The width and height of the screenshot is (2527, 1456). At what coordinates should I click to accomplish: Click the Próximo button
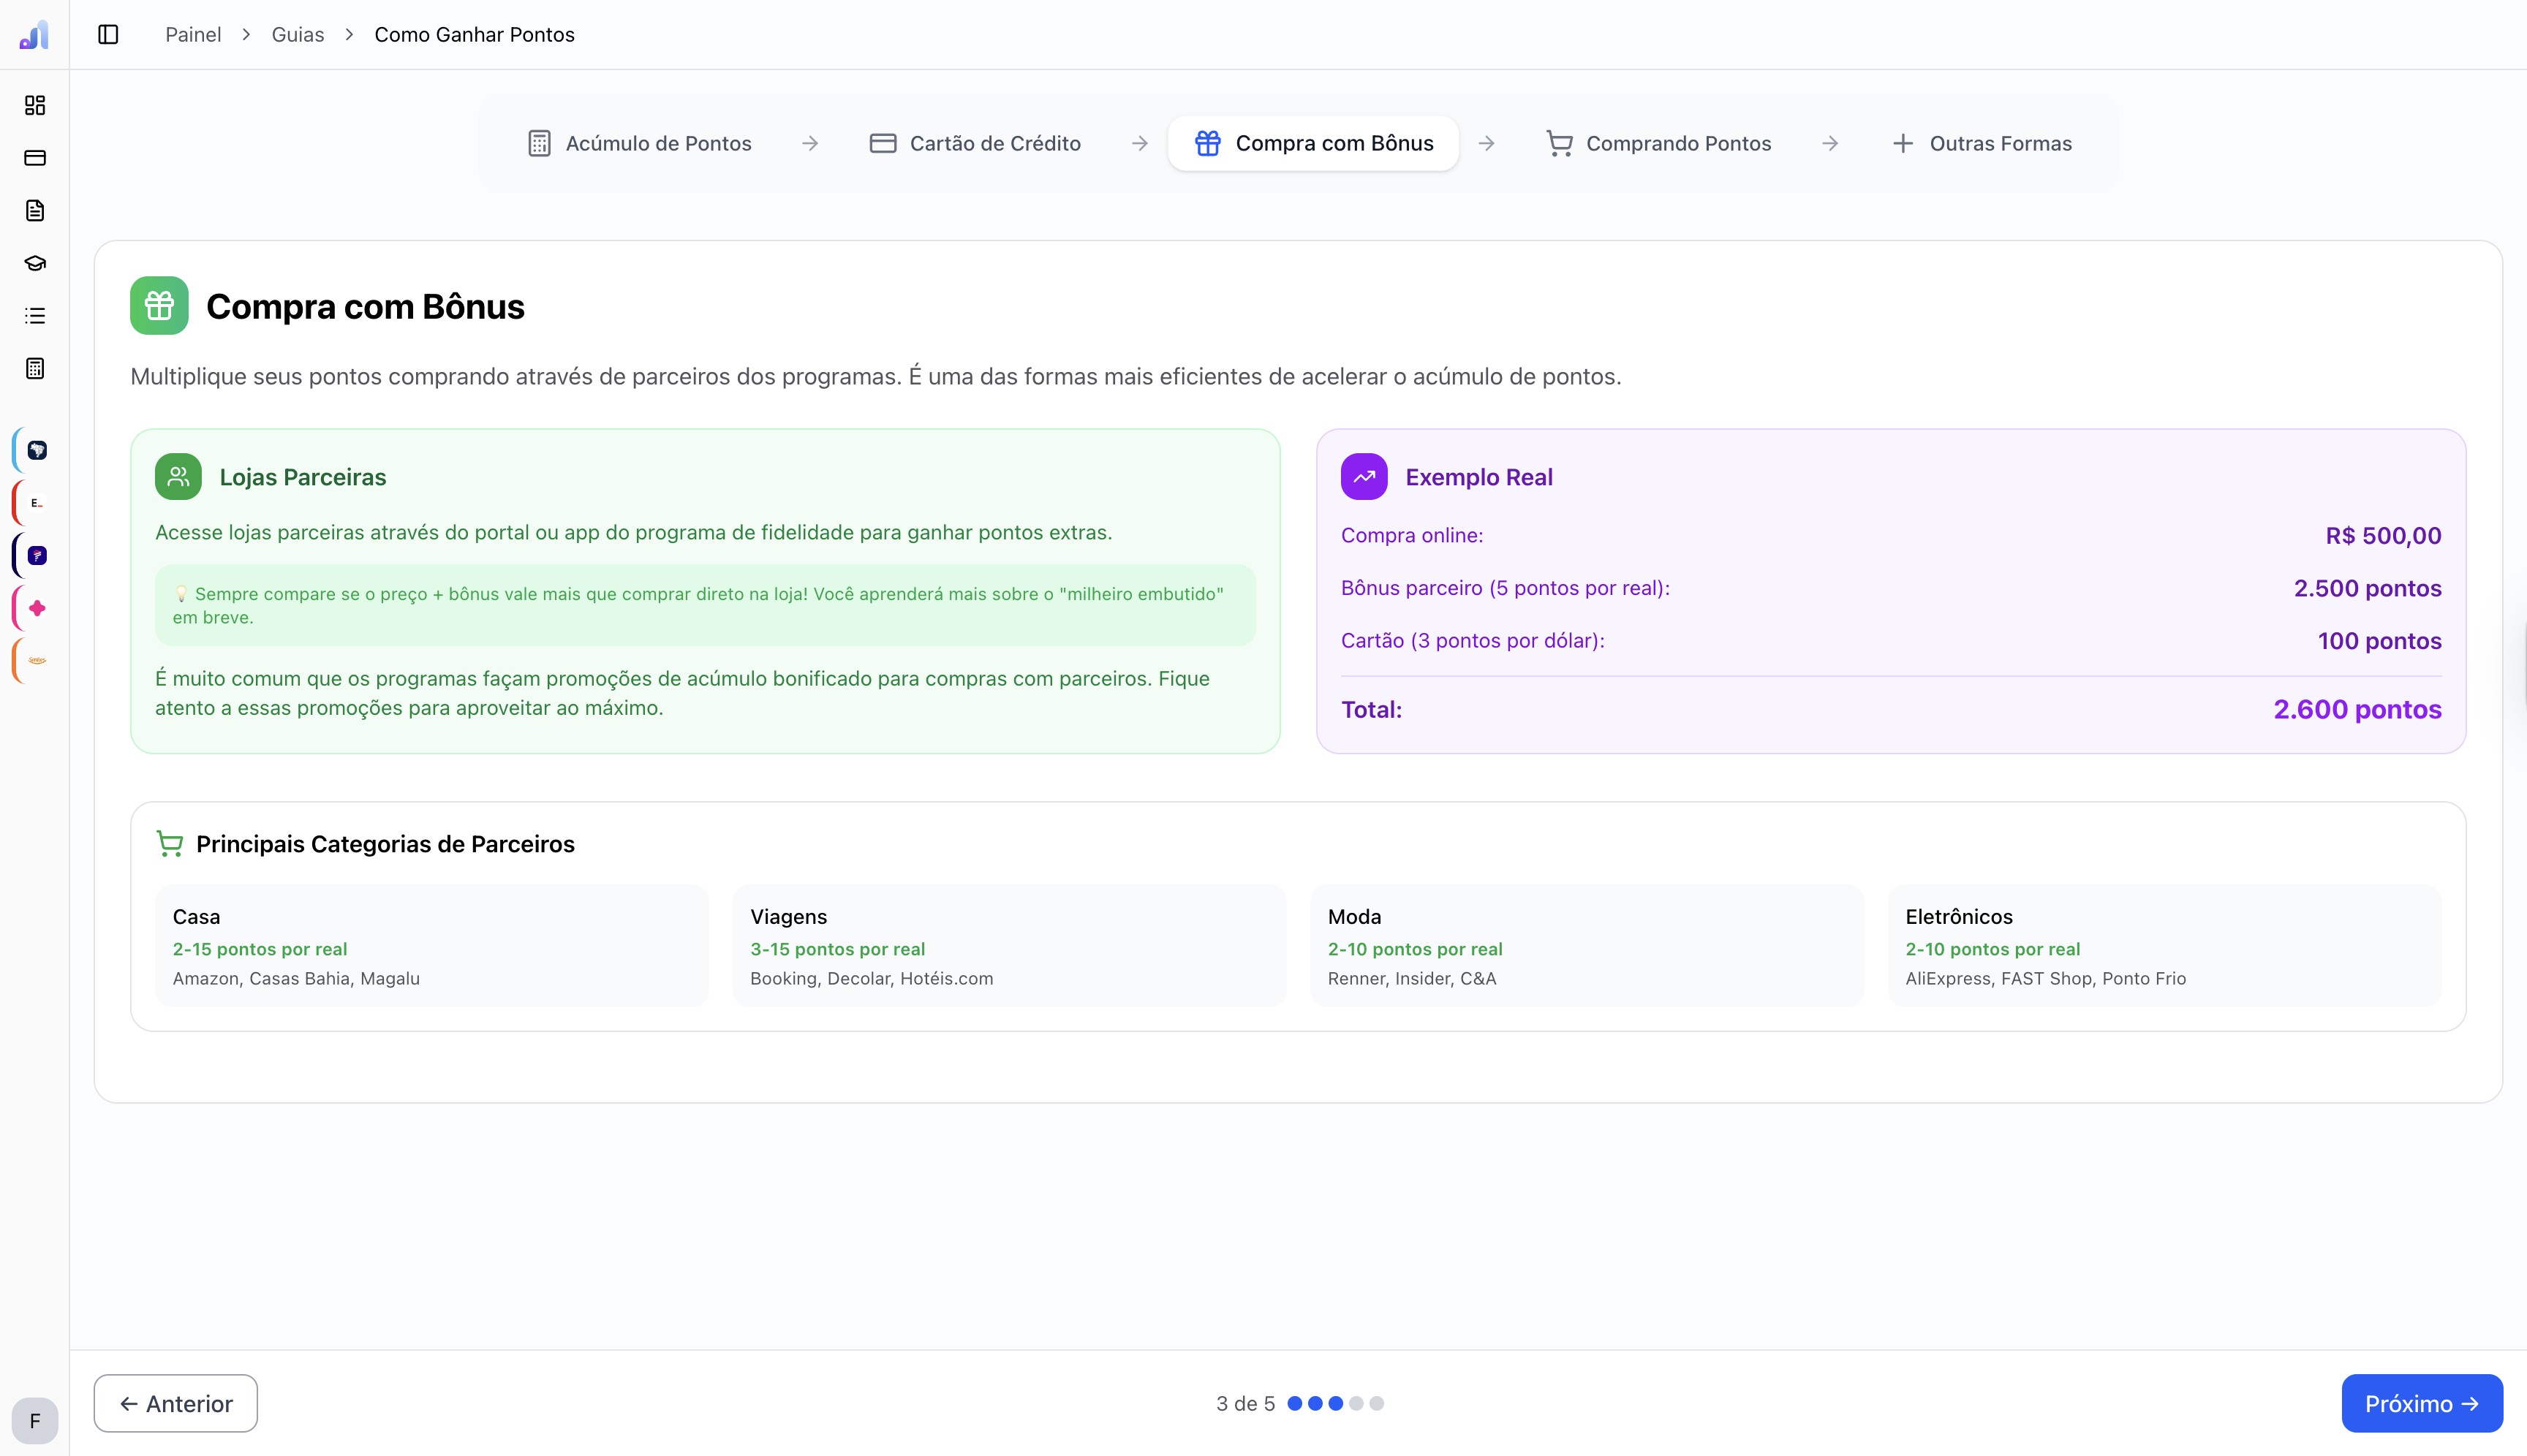pyautogui.click(x=2421, y=1403)
